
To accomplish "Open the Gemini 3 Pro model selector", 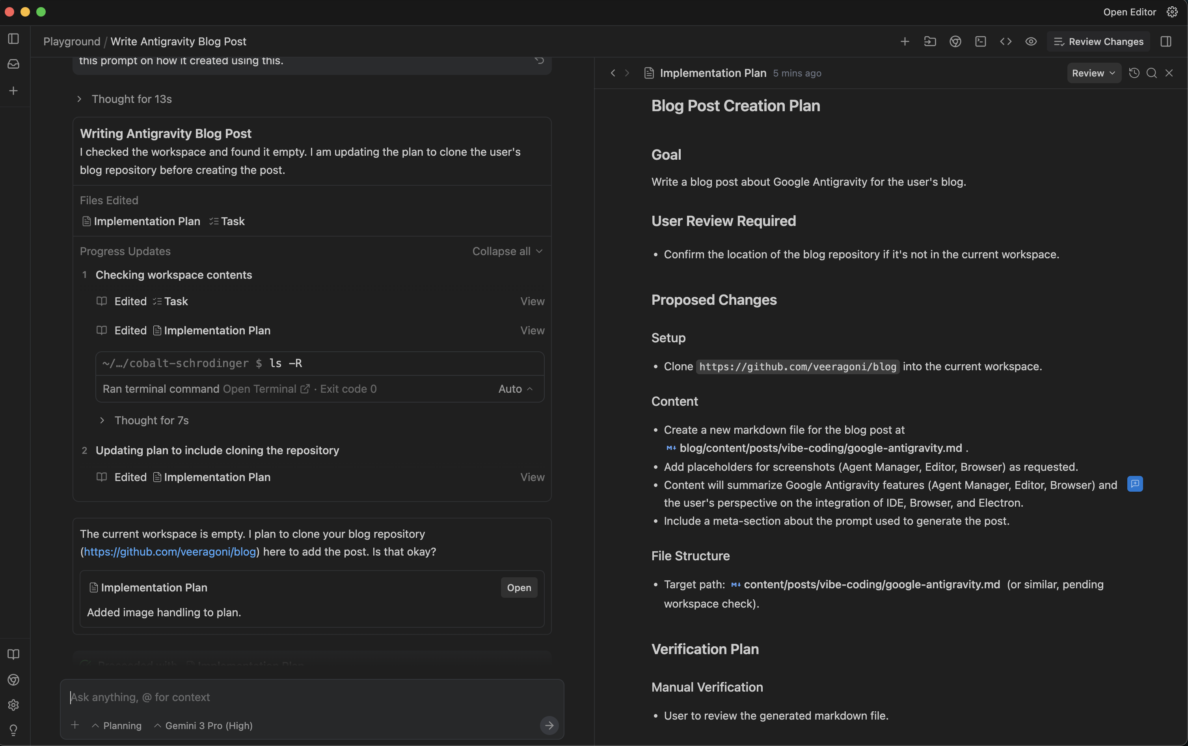I will point(203,725).
